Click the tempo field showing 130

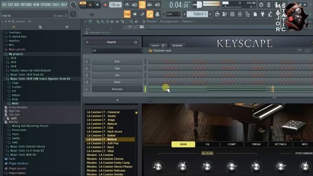[115, 5]
